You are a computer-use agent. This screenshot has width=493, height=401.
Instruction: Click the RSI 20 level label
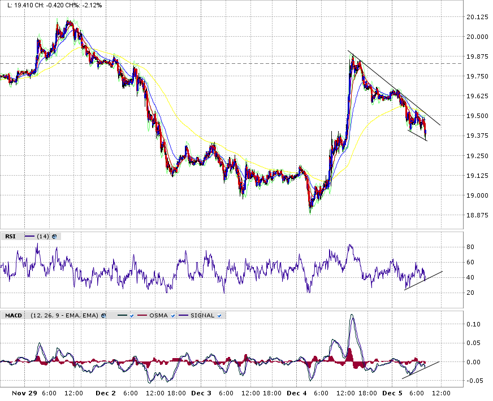click(470, 293)
